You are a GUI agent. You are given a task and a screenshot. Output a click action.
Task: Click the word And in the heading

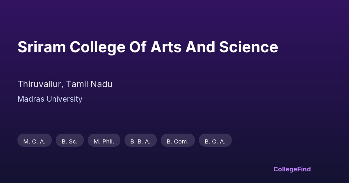[x=200, y=47]
